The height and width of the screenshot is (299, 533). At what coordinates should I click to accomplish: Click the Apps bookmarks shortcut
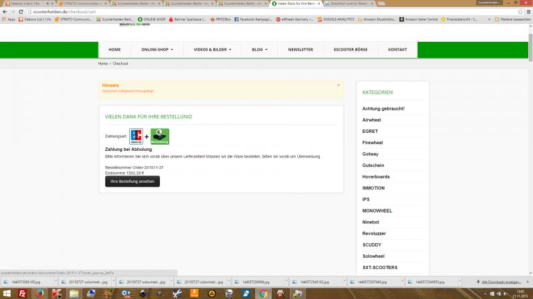(9, 20)
